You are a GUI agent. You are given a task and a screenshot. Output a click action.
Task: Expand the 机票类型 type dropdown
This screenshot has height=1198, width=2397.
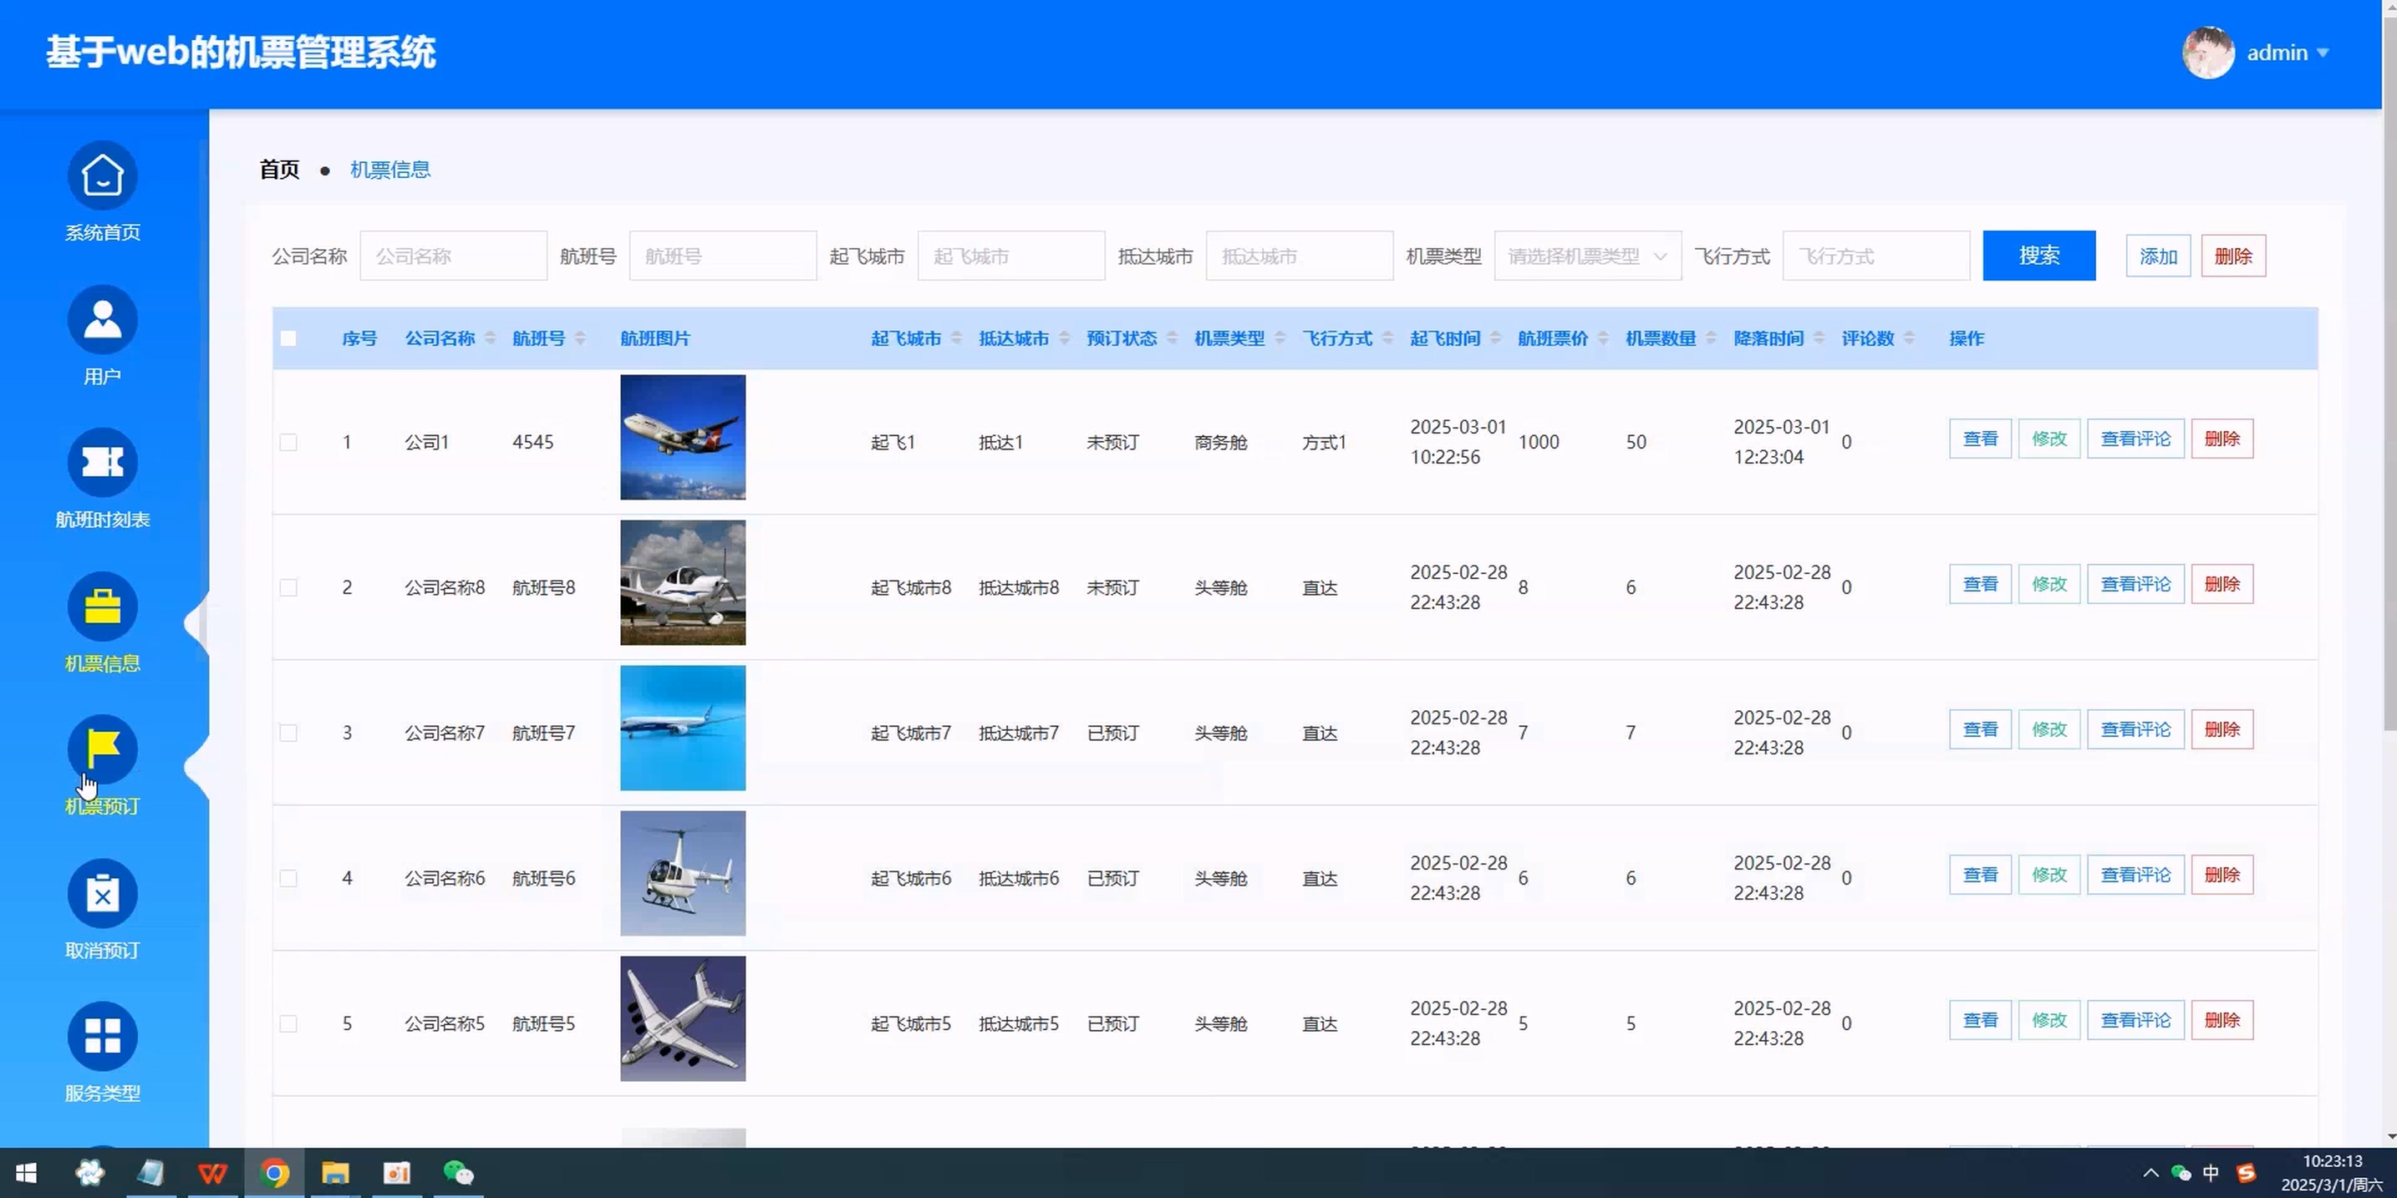coord(1586,256)
